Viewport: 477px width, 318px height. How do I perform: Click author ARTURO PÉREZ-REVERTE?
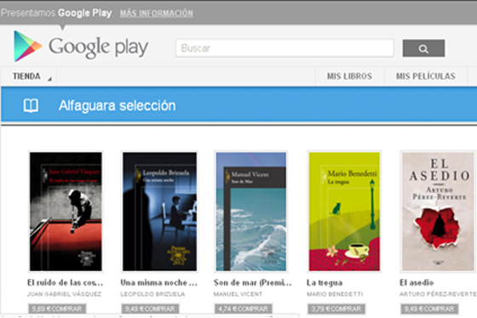coord(438,294)
